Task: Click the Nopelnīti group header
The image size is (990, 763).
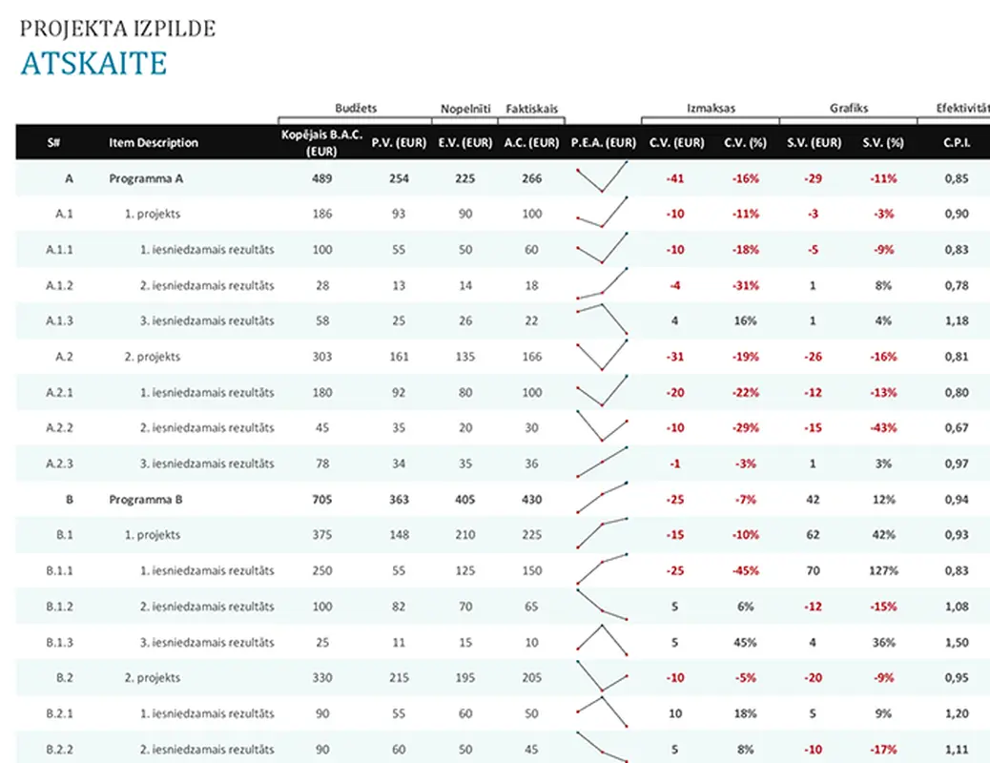Action: [464, 109]
